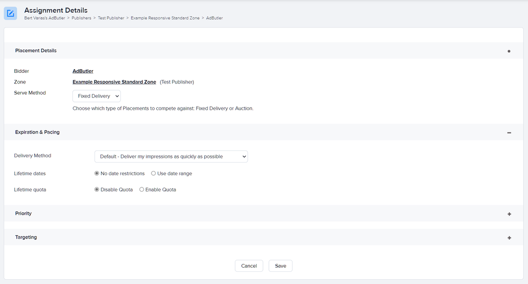Open Example Responsive Standard Zone link
528x284 pixels.
click(x=114, y=82)
